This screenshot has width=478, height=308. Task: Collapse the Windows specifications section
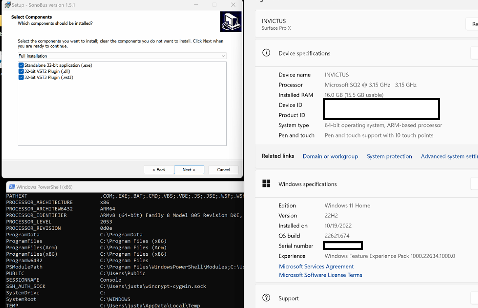coord(474,184)
